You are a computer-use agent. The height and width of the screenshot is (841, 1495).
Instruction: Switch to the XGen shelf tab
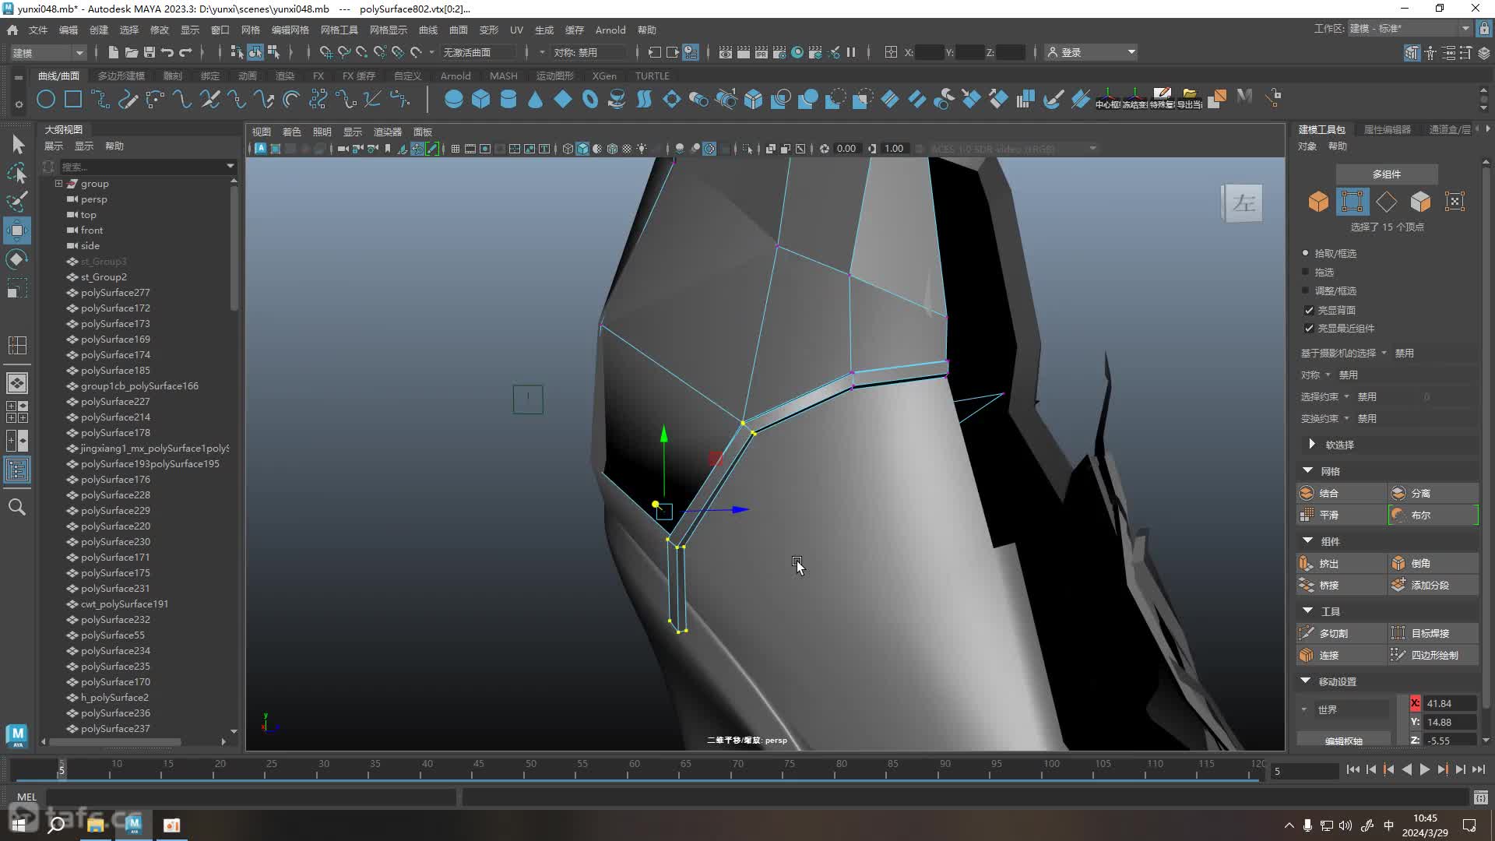point(604,76)
